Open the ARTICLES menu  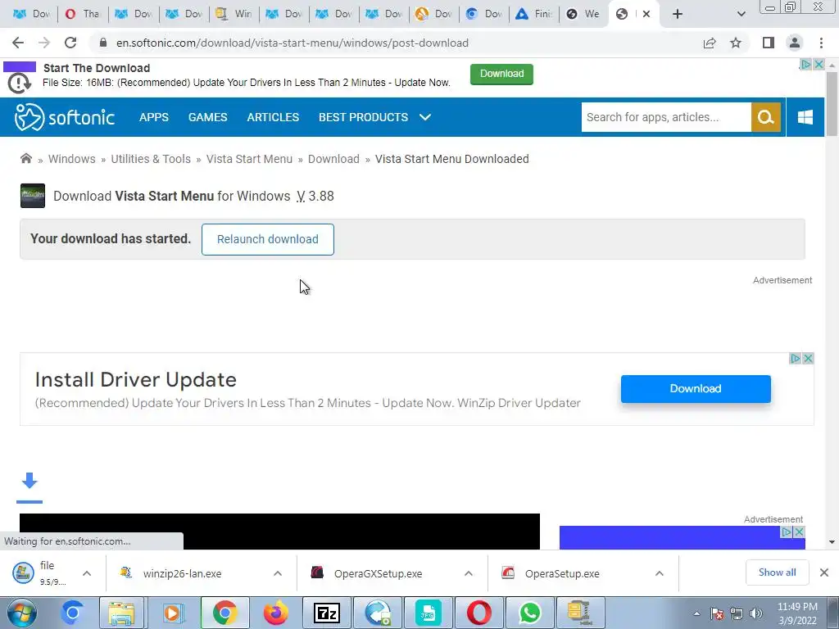[273, 117]
